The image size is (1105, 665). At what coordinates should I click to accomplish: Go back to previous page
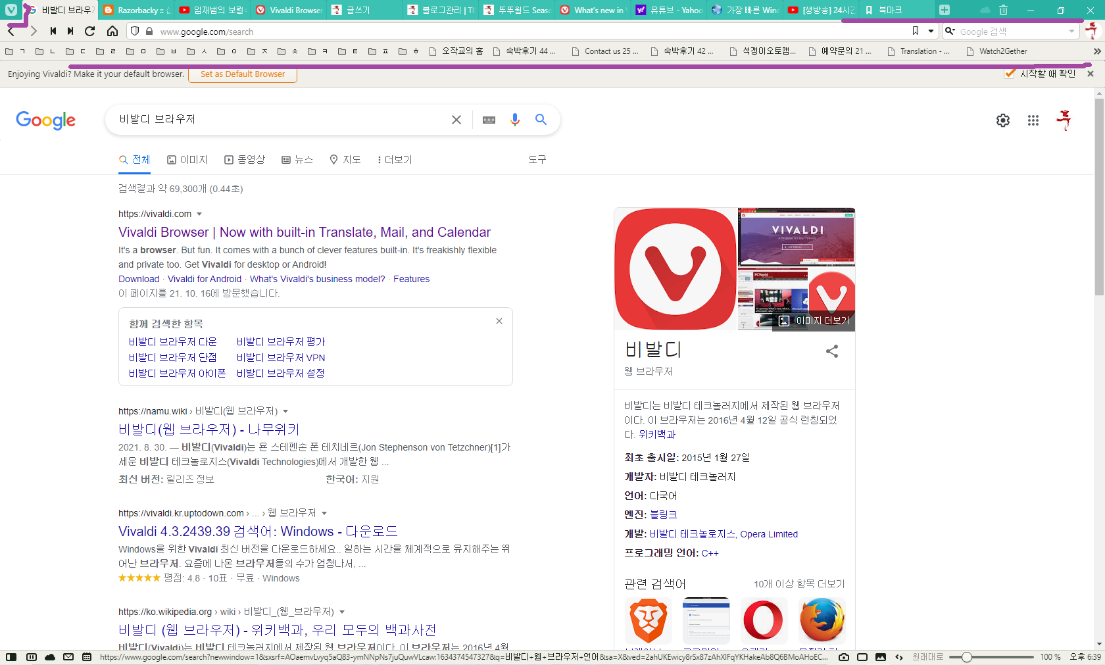11,31
